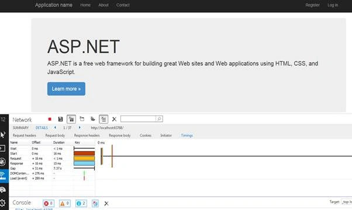Open the gear-and-clock icon at the bottom of F12 sidebar
The height and width of the screenshot is (210, 352).
click(x=3, y=203)
